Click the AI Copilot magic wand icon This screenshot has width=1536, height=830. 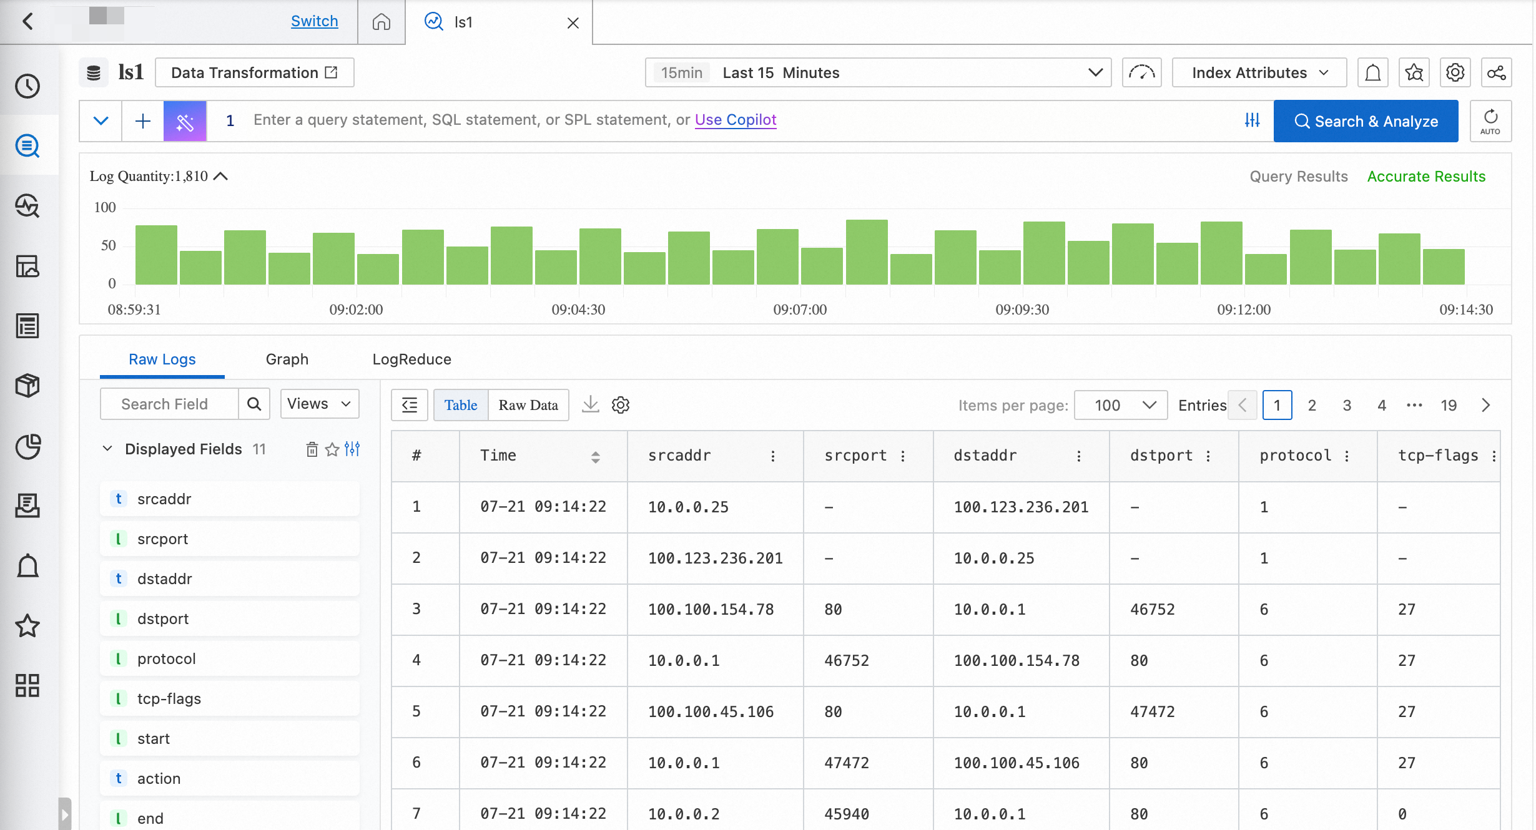(185, 121)
